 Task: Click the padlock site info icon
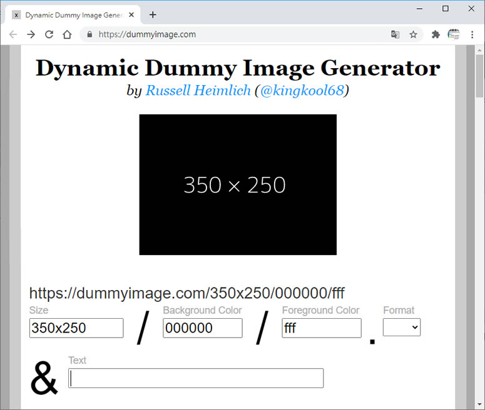[x=89, y=34]
